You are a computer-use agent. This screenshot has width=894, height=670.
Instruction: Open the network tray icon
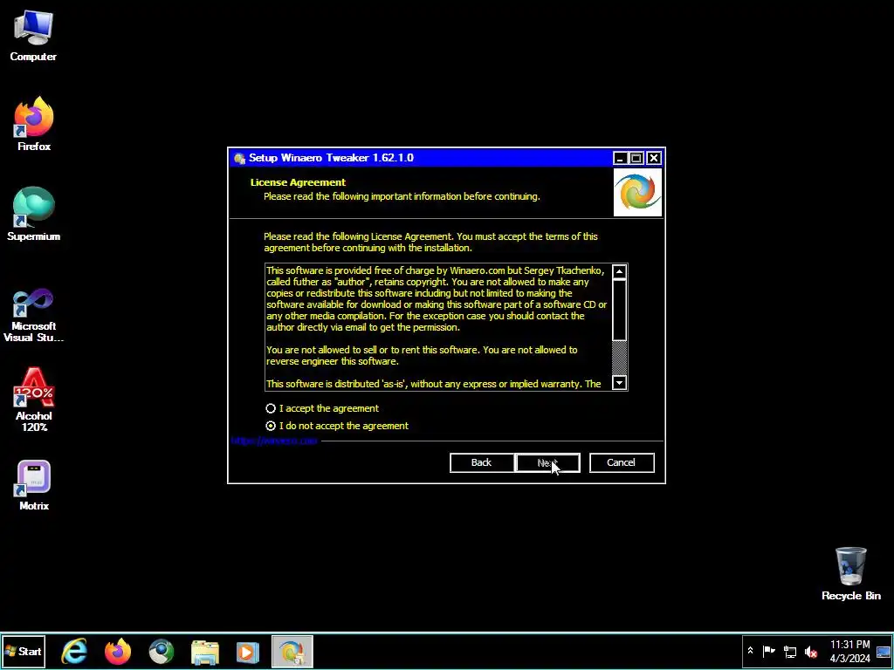click(x=789, y=651)
